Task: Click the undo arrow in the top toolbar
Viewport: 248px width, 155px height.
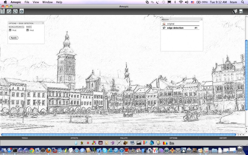Action: [9, 11]
